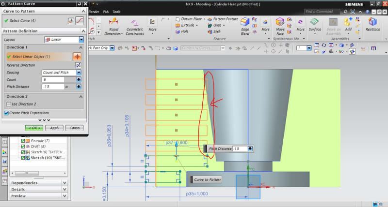Enable Use Direction 2 checkbox
The height and width of the screenshot is (207, 388).
tap(9, 104)
